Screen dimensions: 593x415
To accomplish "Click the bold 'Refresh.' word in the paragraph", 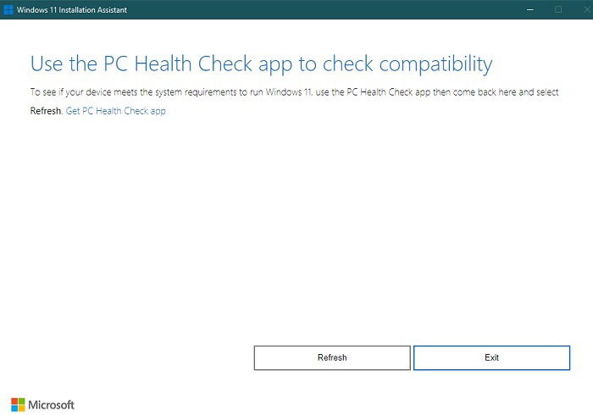I will point(46,111).
